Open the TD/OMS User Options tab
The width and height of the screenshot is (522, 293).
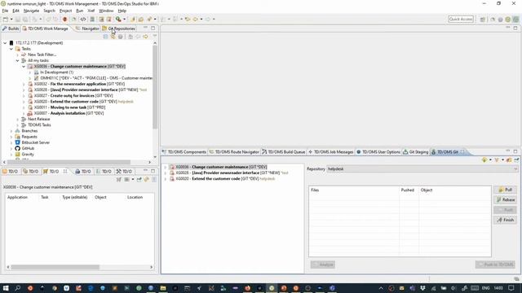[x=378, y=152]
